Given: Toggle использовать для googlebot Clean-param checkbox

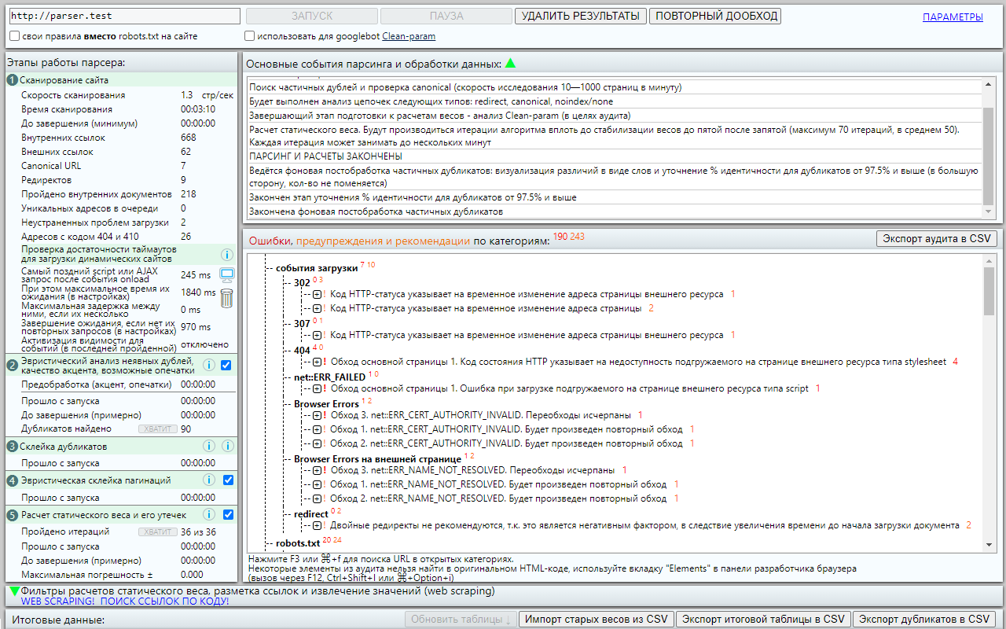Looking at the screenshot, I should [249, 36].
